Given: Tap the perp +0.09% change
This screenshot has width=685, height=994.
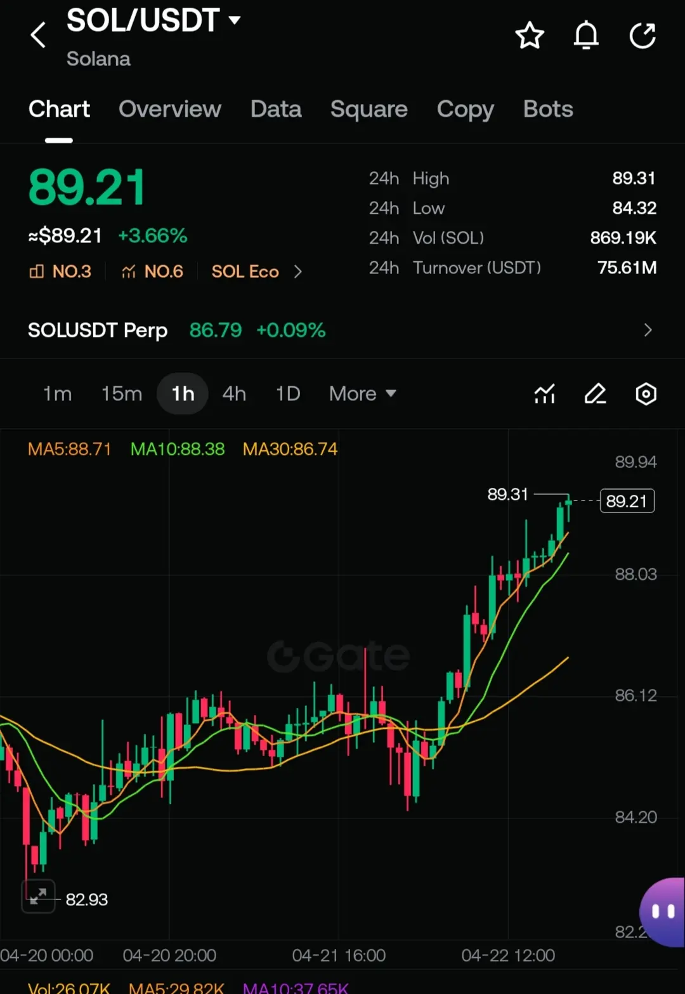Looking at the screenshot, I should pyautogui.click(x=290, y=330).
